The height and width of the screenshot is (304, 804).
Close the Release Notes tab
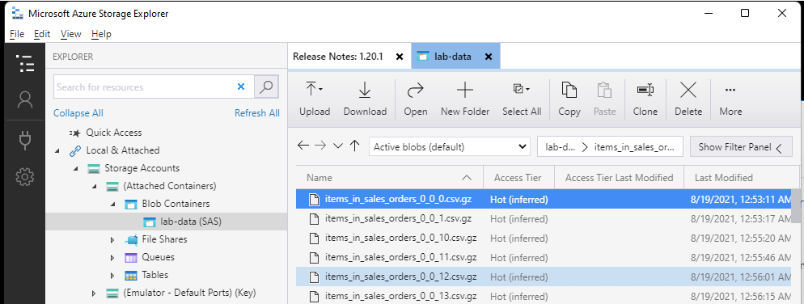pos(400,57)
